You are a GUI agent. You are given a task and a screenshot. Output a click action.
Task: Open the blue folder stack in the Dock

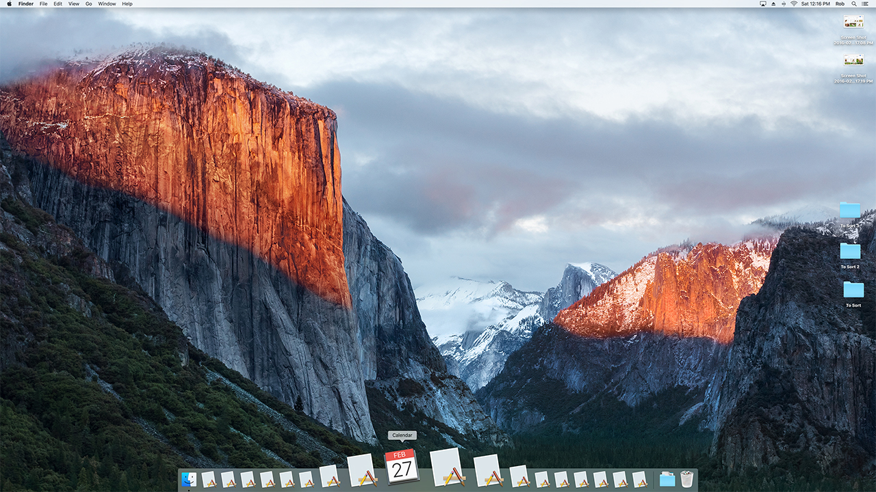pos(667,480)
